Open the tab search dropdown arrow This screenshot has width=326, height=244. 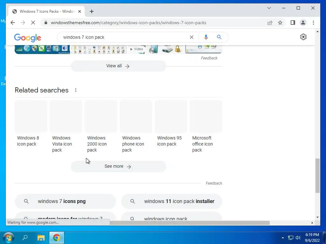[x=269, y=8]
